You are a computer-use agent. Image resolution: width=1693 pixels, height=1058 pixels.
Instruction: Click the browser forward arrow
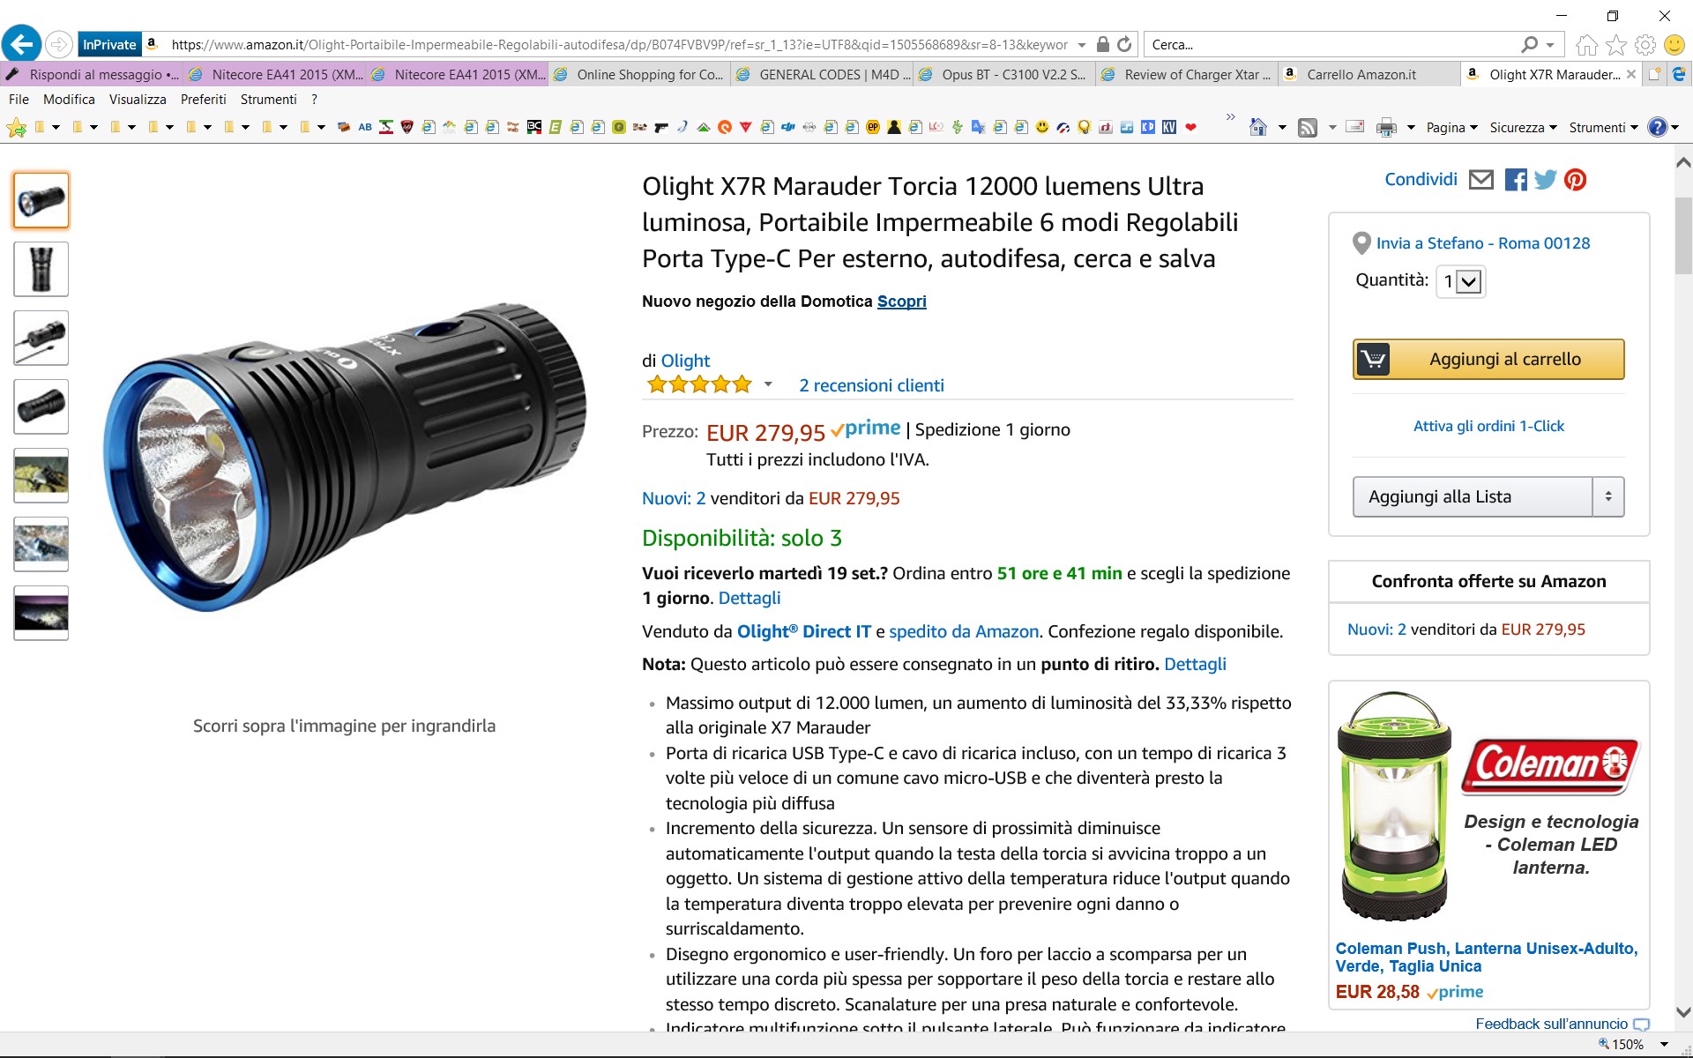point(59,44)
